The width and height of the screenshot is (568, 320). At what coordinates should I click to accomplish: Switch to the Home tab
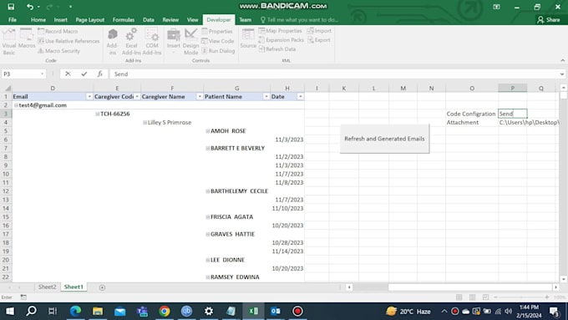tap(38, 19)
